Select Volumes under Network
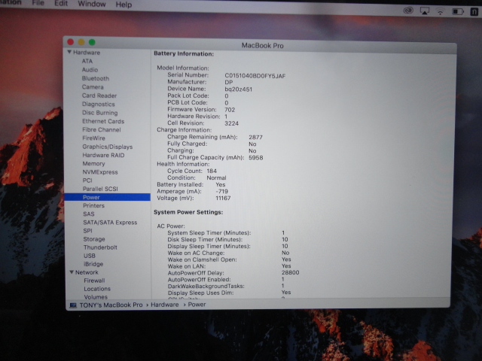 [x=96, y=297]
